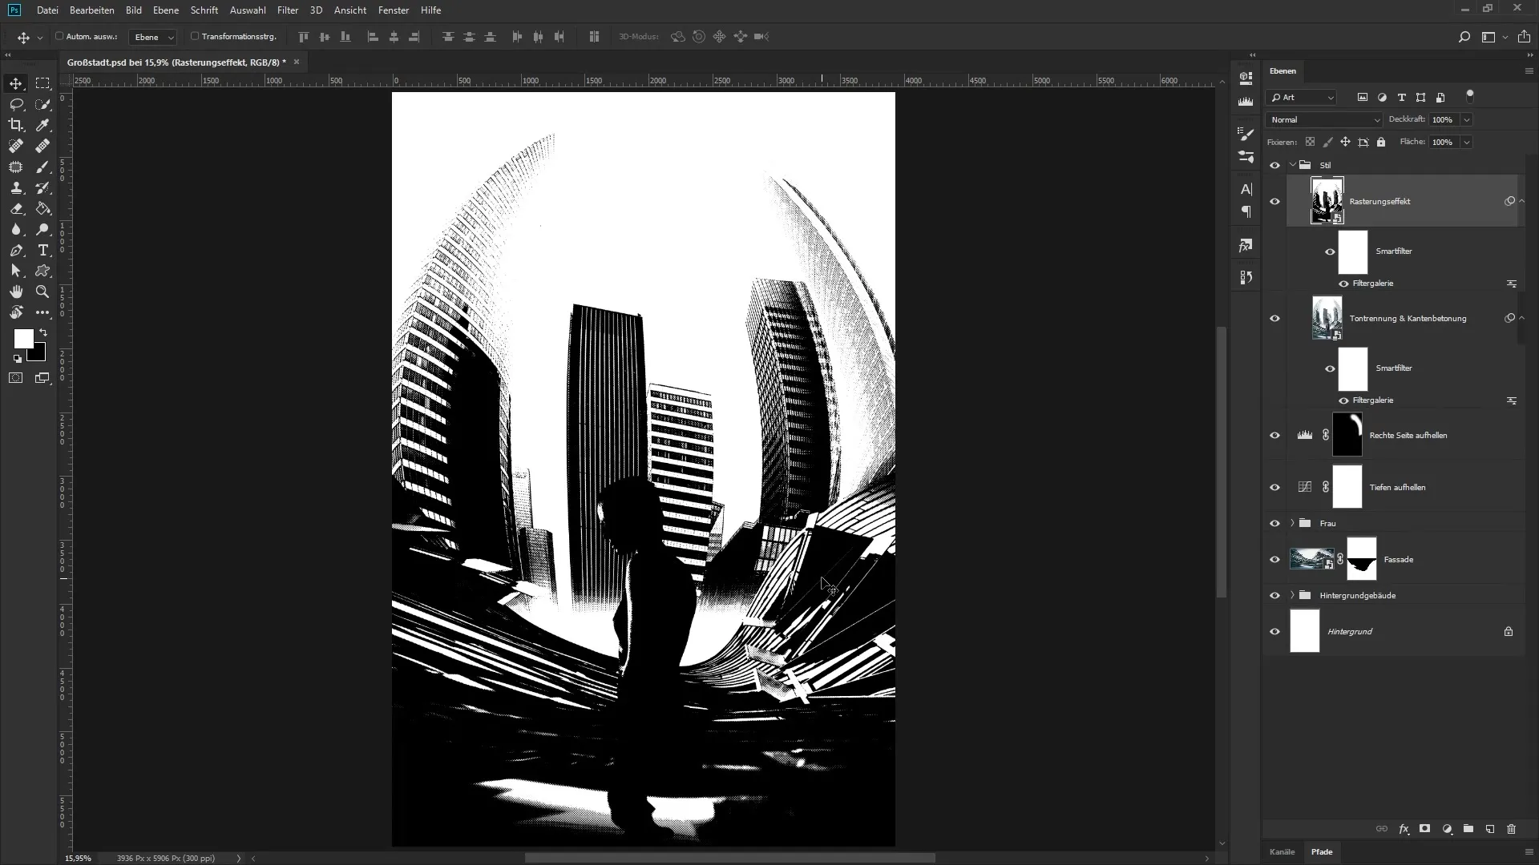Open the Fläche fill dropdown arrow
This screenshot has height=865, width=1539.
click(1466, 142)
